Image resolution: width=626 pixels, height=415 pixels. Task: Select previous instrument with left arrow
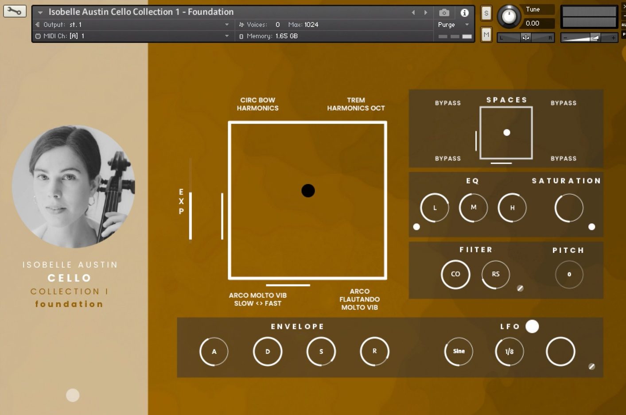413,12
